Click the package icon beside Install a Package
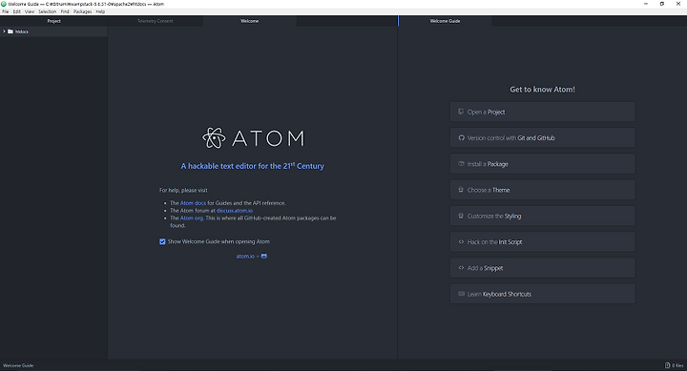Viewport: 687px width, 371px height. [x=461, y=164]
